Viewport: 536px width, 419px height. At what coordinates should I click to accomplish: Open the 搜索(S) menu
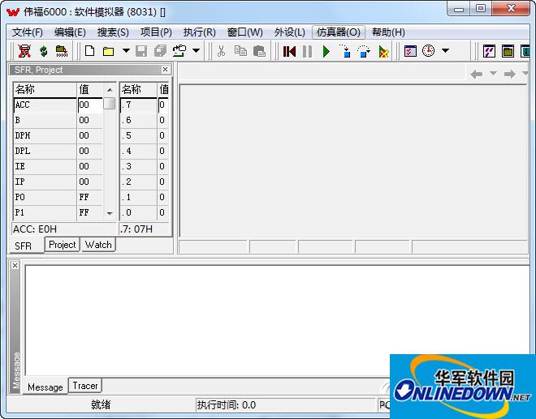point(113,32)
